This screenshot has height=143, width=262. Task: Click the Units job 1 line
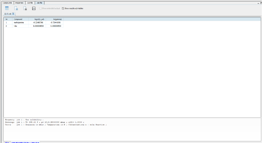pyautogui.click(x=56, y=125)
